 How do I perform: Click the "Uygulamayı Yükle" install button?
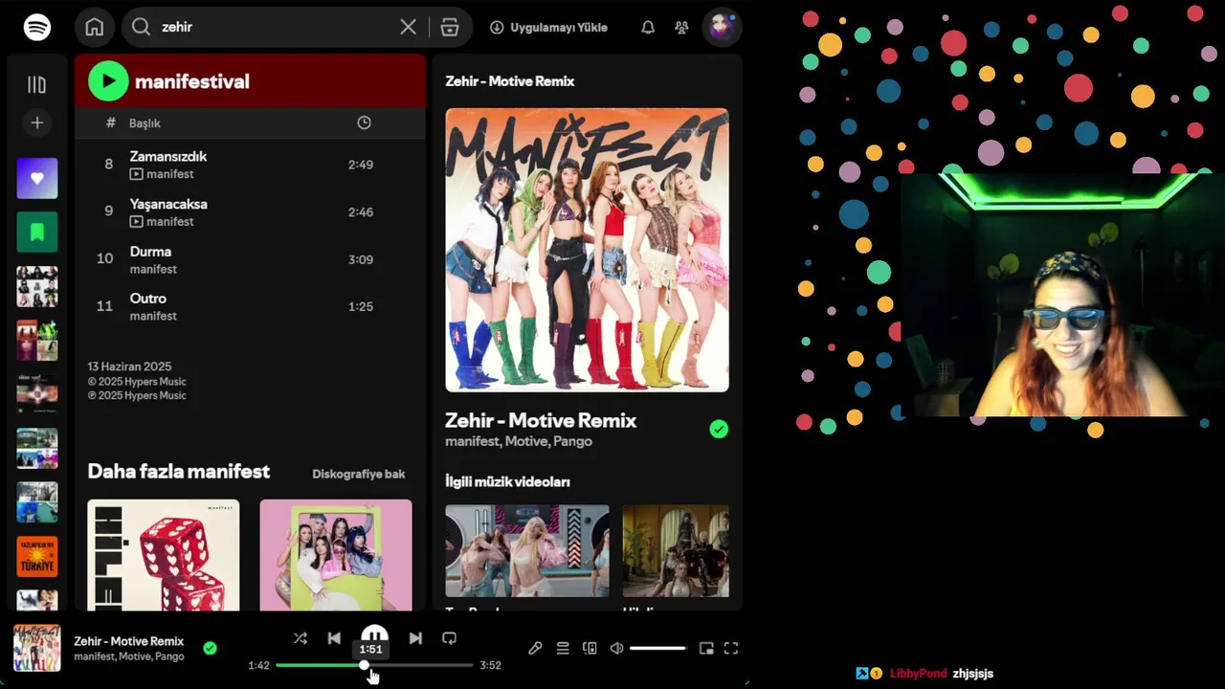pos(548,28)
